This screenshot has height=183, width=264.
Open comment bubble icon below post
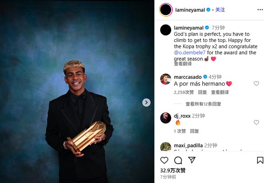click(x=178, y=160)
